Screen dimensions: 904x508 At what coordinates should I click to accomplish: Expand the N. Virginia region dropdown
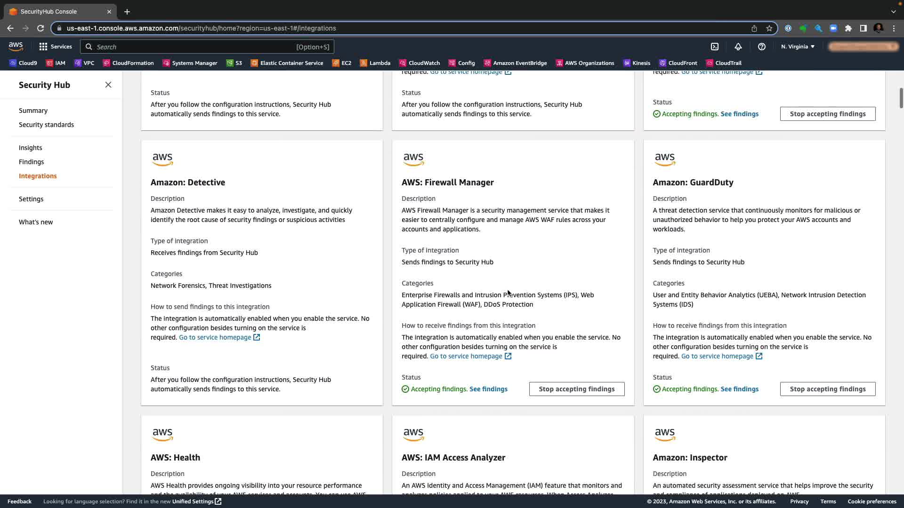coord(798,47)
